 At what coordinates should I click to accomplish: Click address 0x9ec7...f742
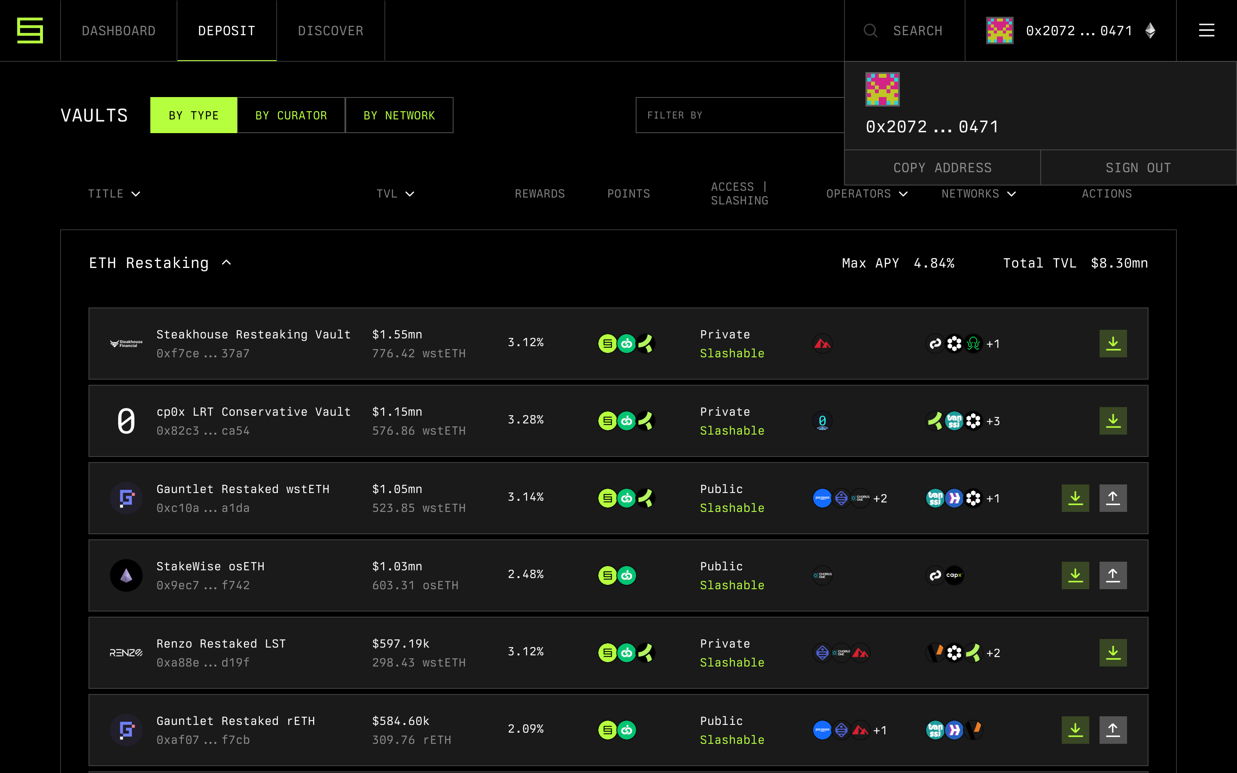point(203,585)
